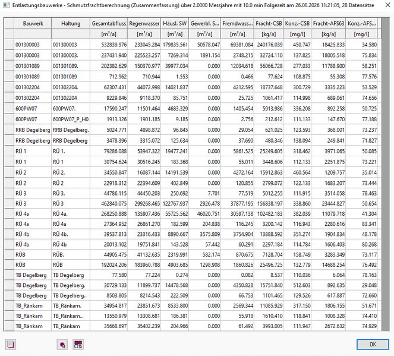The height and width of the screenshot is (356, 394).
Task: Click the window icon in the title bar
Action: pos(7,5)
